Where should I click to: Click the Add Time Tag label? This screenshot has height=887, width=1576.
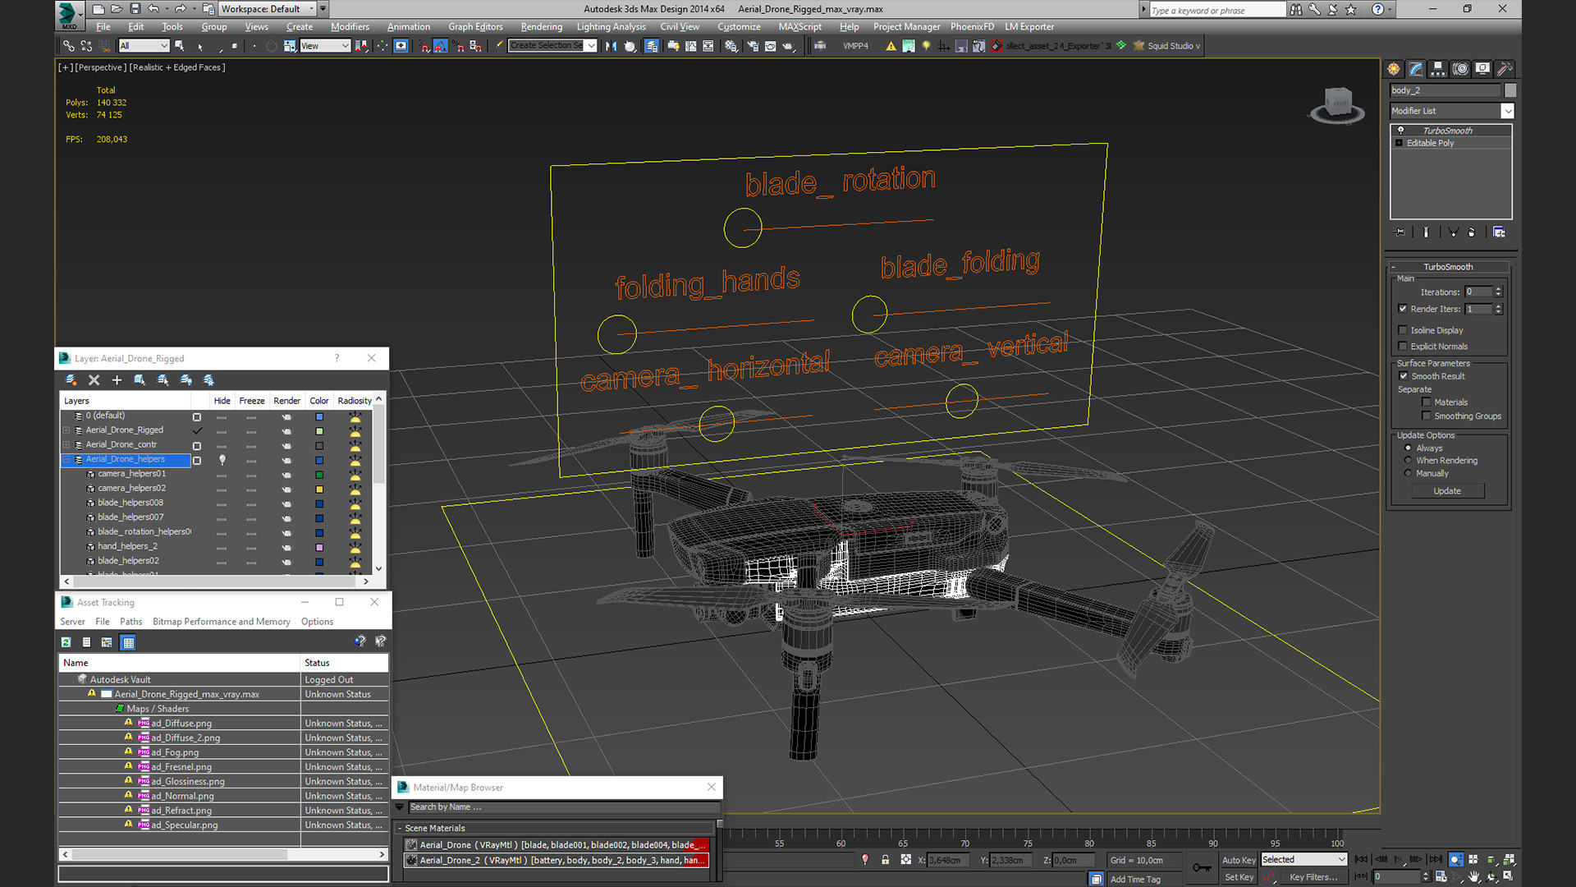(1135, 880)
